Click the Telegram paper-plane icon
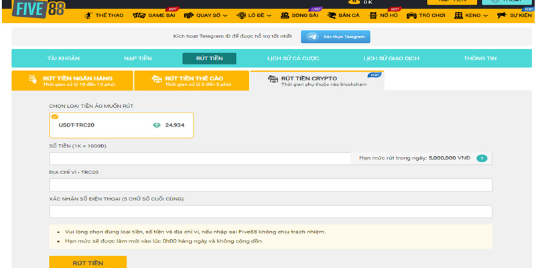 [312, 37]
